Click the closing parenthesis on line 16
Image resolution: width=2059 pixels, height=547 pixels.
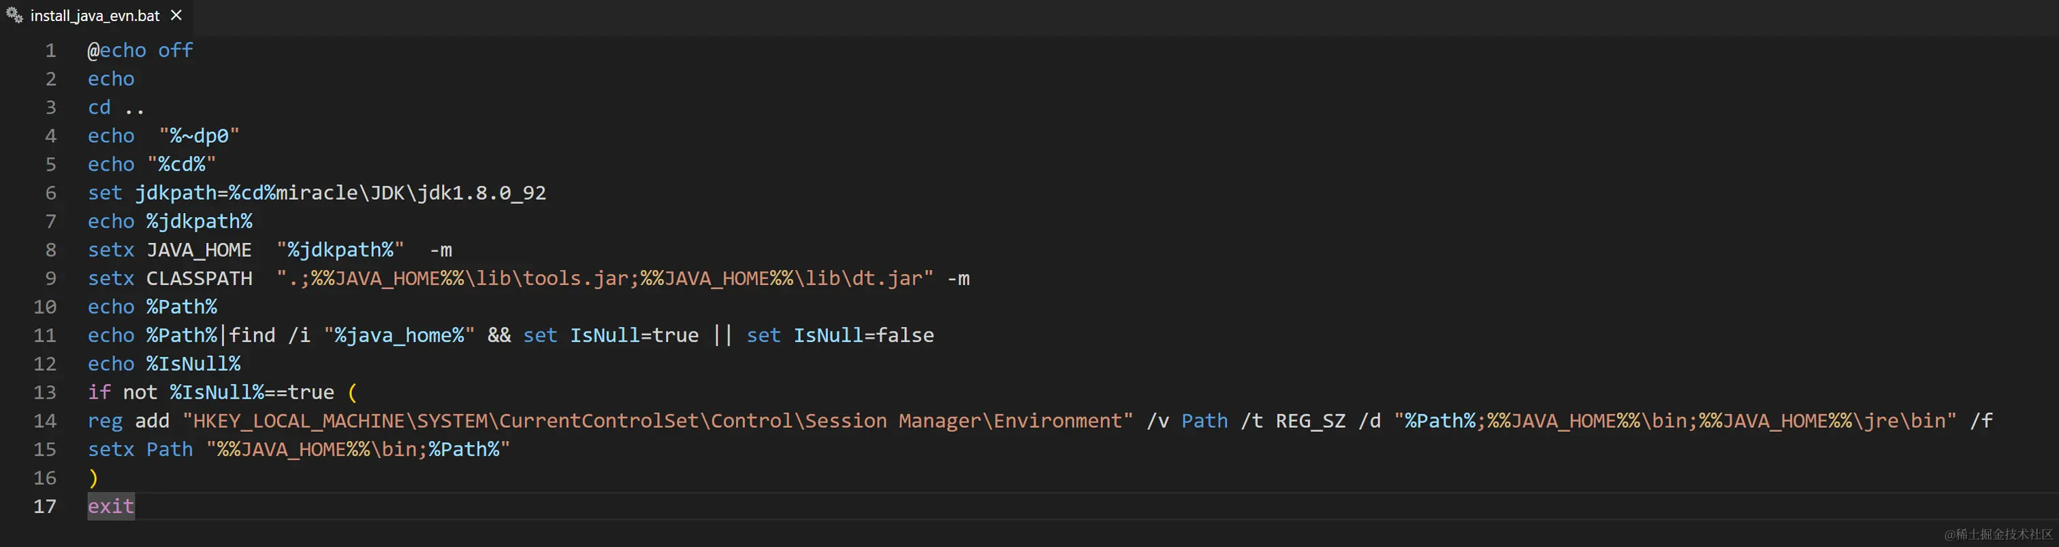93,478
